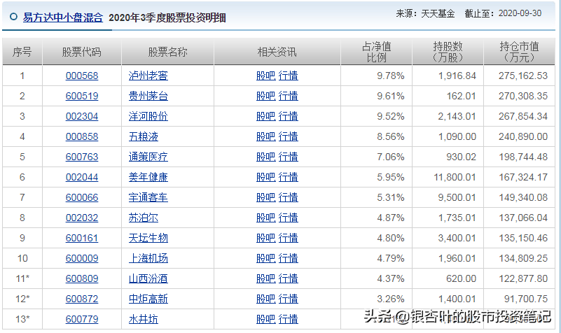Open stock code 600161 link
The height and width of the screenshot is (333, 561).
pos(82,238)
